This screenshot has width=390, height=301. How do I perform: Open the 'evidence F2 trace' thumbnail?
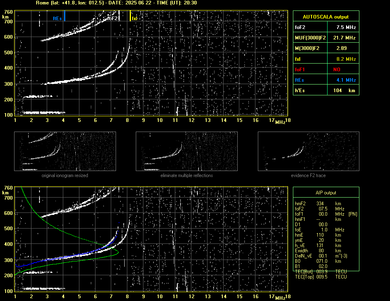click(309, 151)
